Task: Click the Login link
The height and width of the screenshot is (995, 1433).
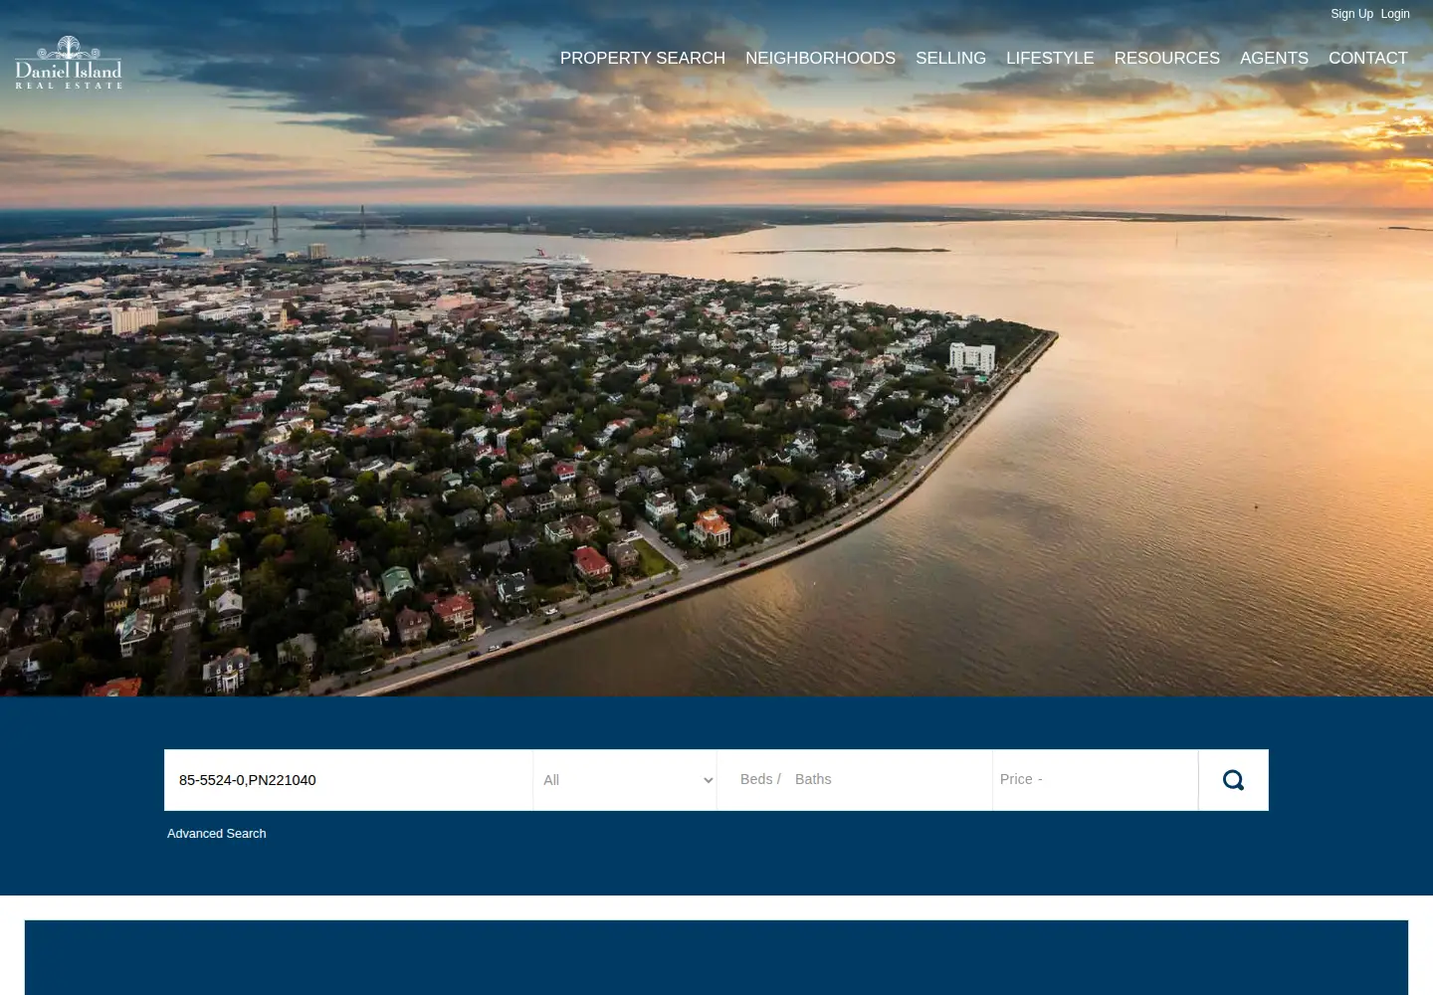Action: point(1395,14)
